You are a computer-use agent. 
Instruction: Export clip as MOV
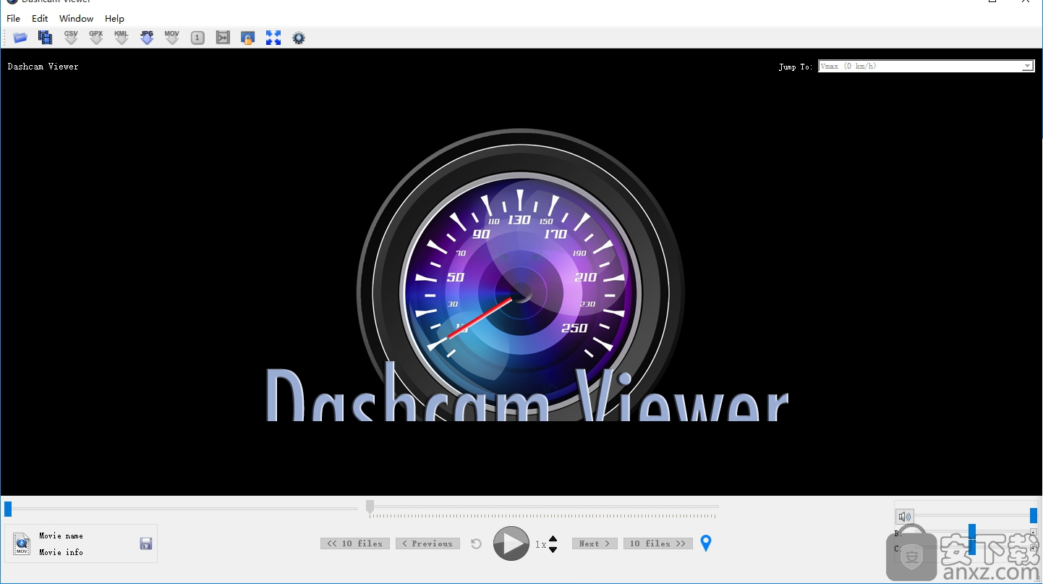[x=171, y=38]
